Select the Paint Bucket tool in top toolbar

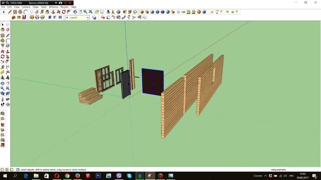(47, 12)
